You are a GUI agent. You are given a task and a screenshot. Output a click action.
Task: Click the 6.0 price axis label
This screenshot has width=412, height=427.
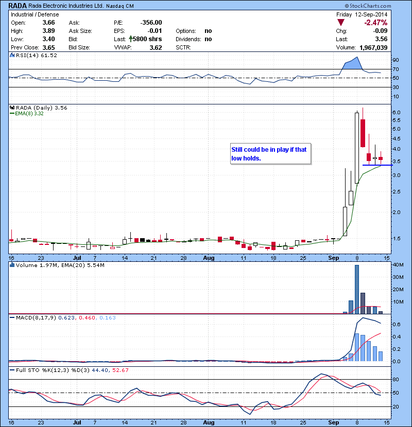397,113
